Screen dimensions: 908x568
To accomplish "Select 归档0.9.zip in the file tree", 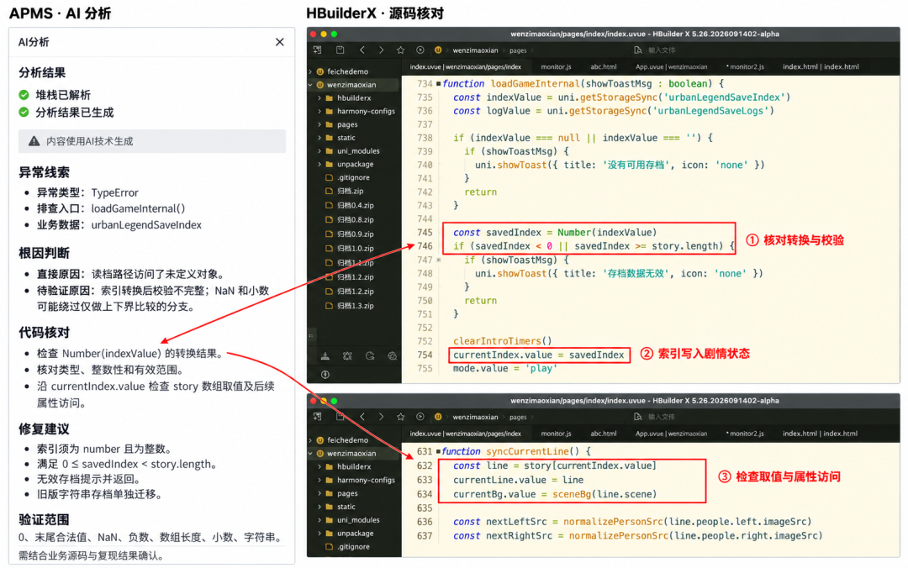I will click(355, 234).
